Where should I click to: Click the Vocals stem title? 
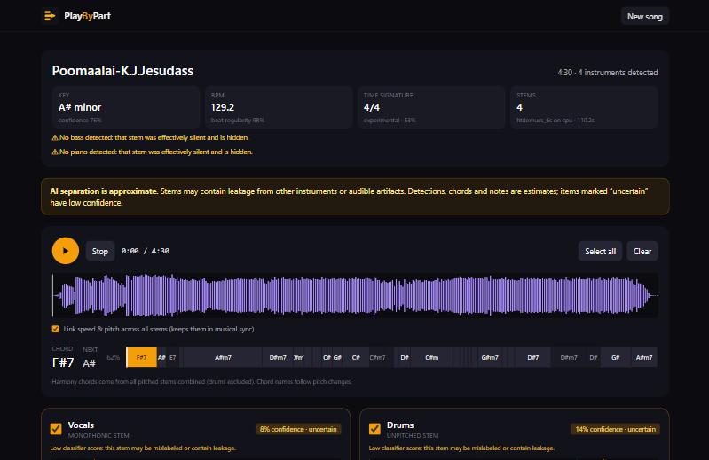point(81,425)
